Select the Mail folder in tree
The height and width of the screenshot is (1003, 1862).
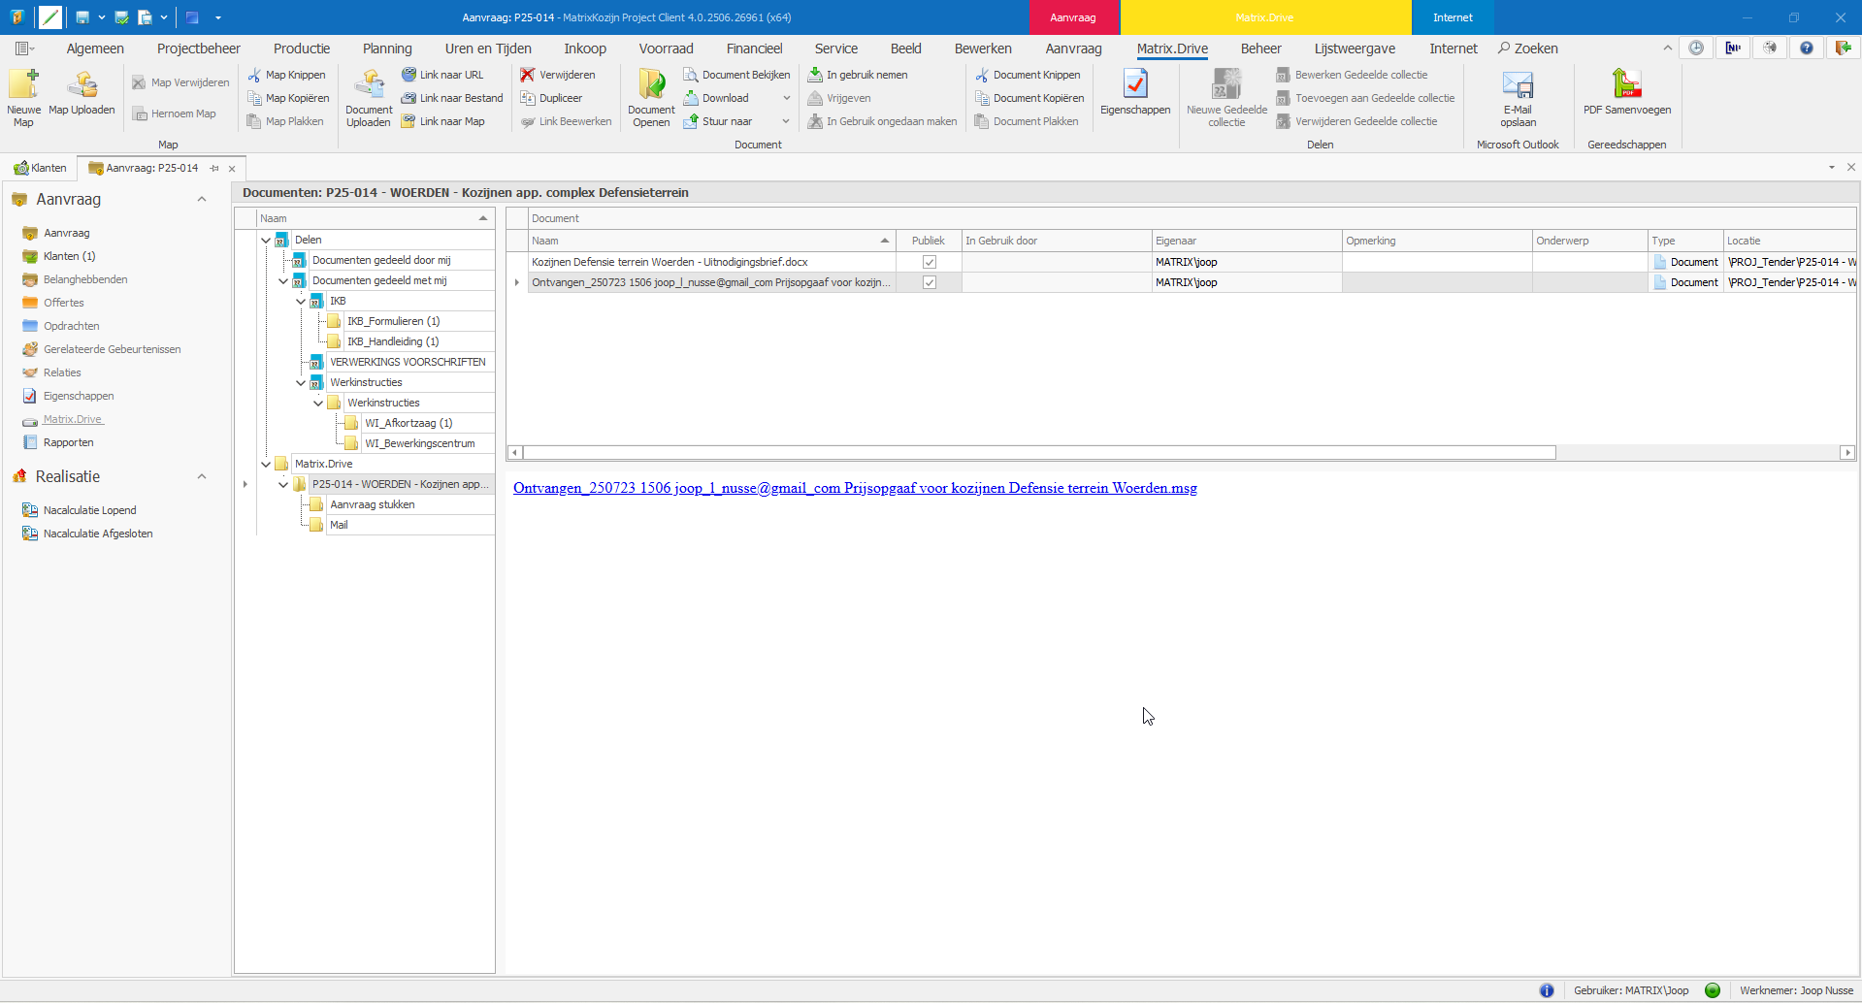pos(339,525)
